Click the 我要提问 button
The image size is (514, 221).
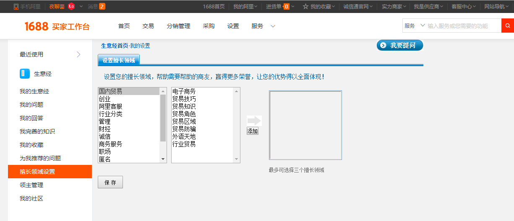(x=400, y=45)
